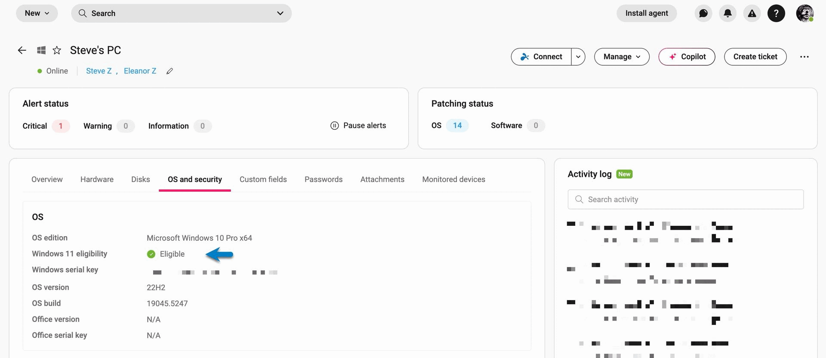Connect to Steve's PC

tap(541, 57)
